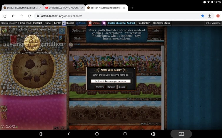Open the tumblr link

point(57,23)
